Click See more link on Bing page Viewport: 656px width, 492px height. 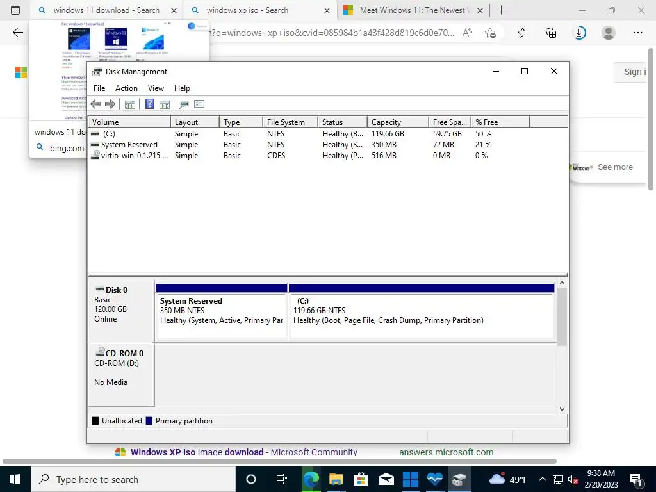[615, 167]
